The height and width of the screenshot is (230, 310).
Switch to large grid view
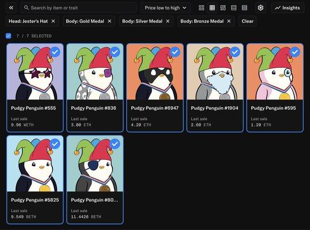coord(202,8)
